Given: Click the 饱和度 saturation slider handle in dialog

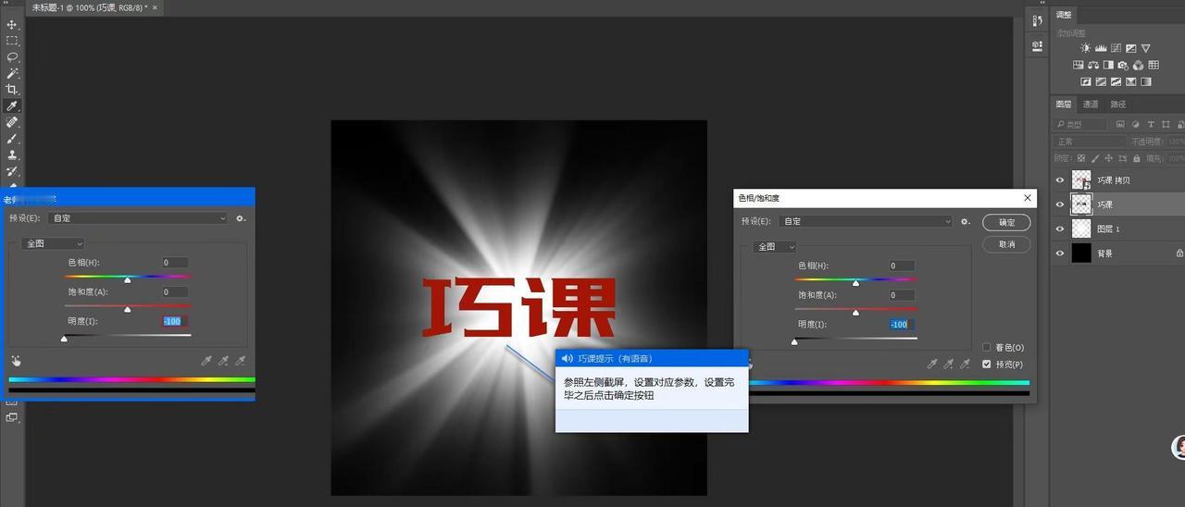Looking at the screenshot, I should tap(855, 313).
